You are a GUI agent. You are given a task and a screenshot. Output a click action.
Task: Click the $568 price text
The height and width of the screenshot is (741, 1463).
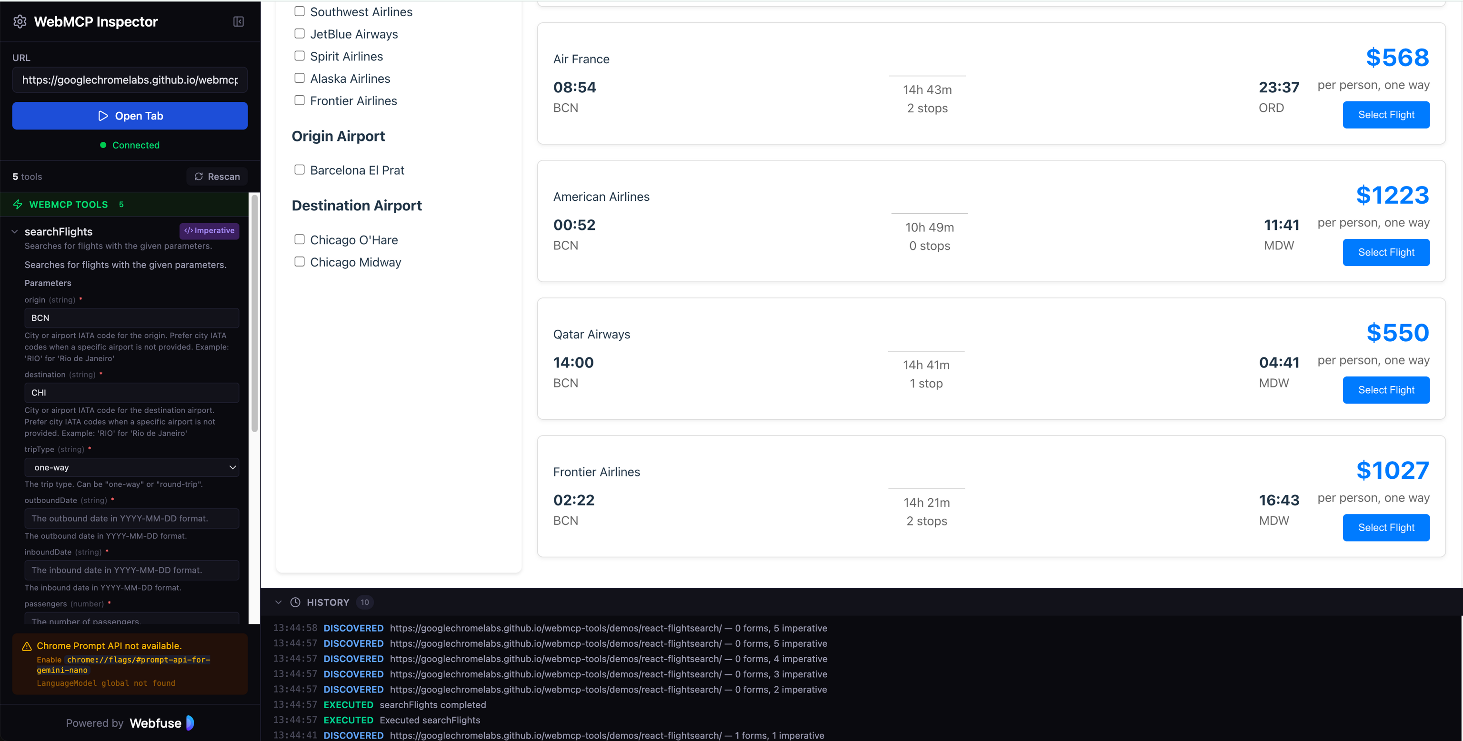1397,57
